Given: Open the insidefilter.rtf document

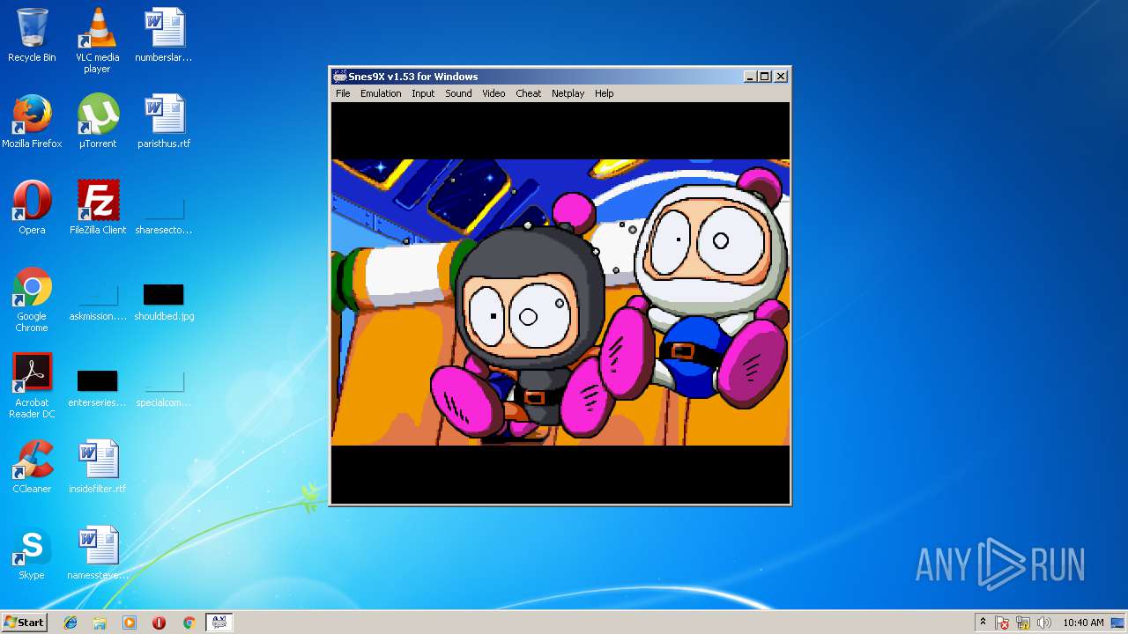Looking at the screenshot, I should [x=97, y=467].
